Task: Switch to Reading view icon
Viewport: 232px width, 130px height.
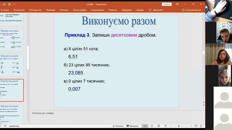Action: [159, 126]
